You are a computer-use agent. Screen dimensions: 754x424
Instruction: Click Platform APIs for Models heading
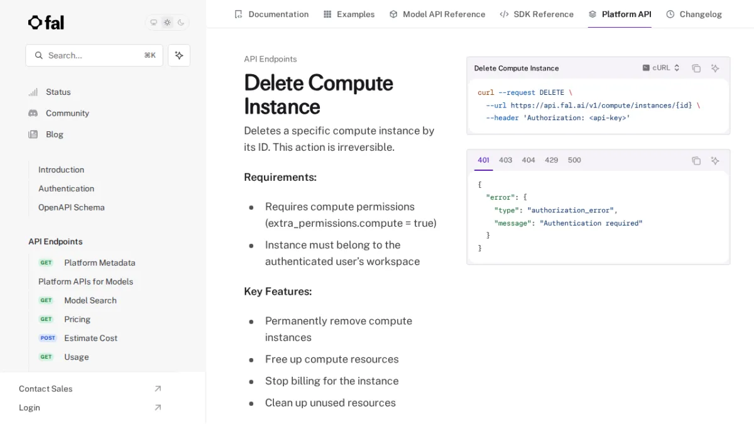(x=85, y=281)
